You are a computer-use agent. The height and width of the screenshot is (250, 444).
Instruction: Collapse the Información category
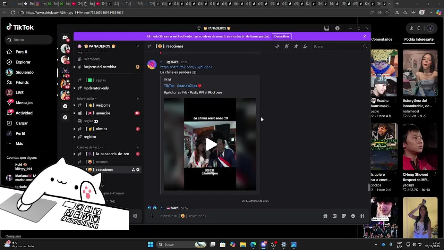point(87,99)
